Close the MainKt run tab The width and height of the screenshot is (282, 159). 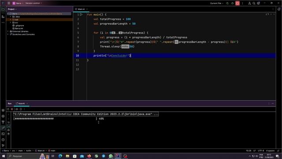pos(27,103)
